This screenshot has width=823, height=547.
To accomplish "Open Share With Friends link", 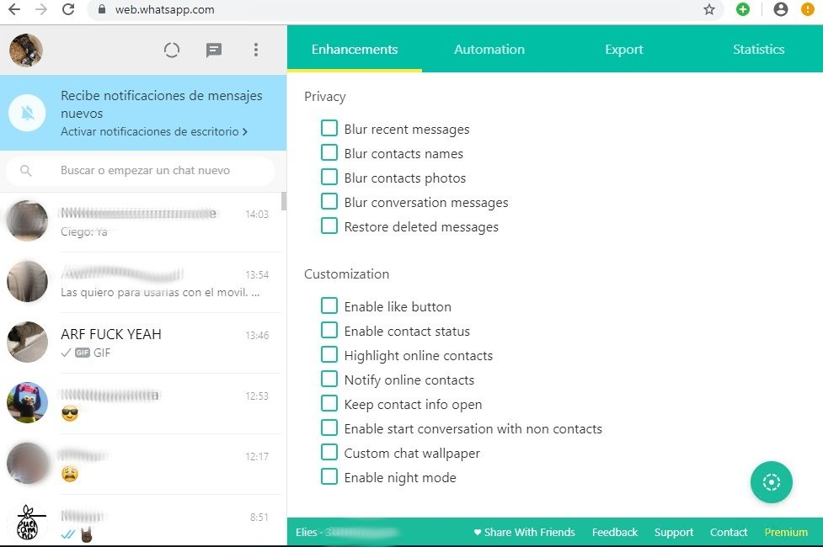I will pyautogui.click(x=524, y=532).
